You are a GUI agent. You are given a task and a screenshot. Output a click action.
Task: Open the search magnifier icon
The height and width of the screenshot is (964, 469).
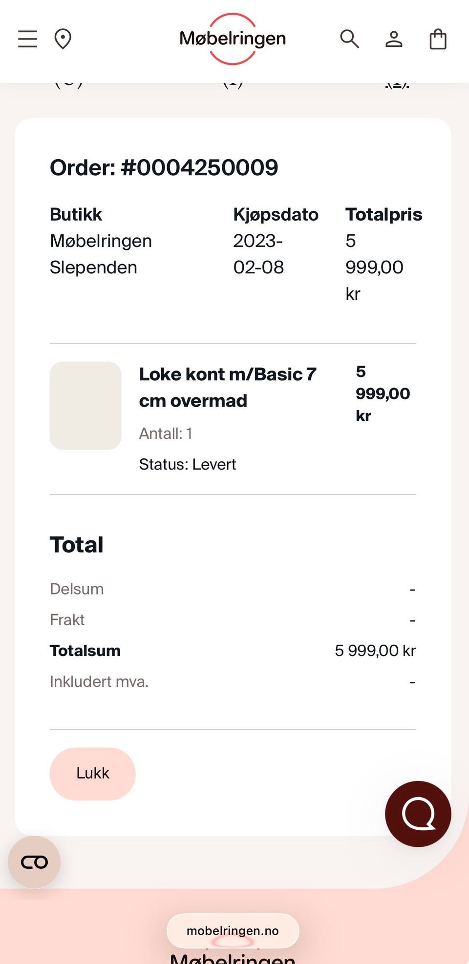pos(349,39)
